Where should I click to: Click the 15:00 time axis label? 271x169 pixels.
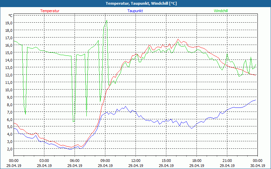166,161
